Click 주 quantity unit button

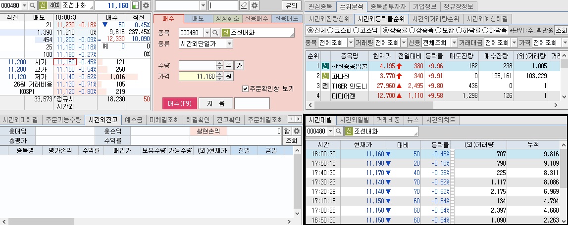(228, 65)
